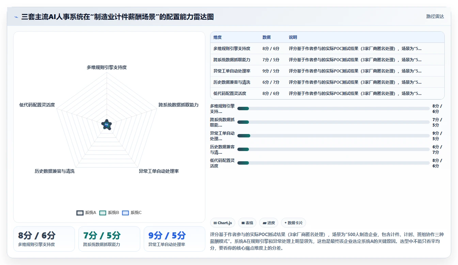This screenshot has height=265, width=458.
Task: Click the 表格 tag chip
Action: tap(247, 223)
